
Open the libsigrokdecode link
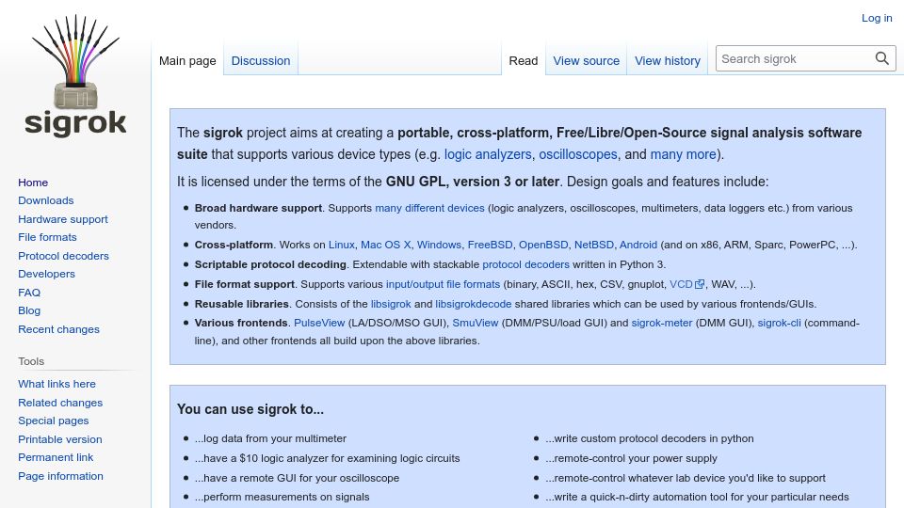(x=474, y=304)
